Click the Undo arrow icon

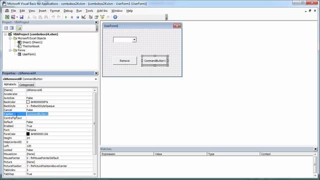(x=53, y=17)
